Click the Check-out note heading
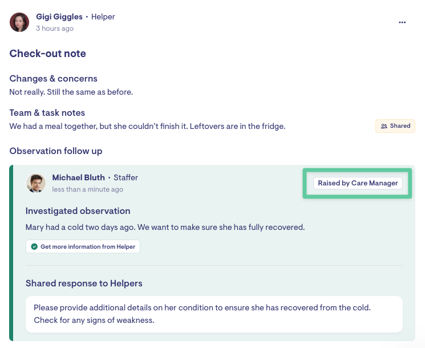 (x=47, y=54)
